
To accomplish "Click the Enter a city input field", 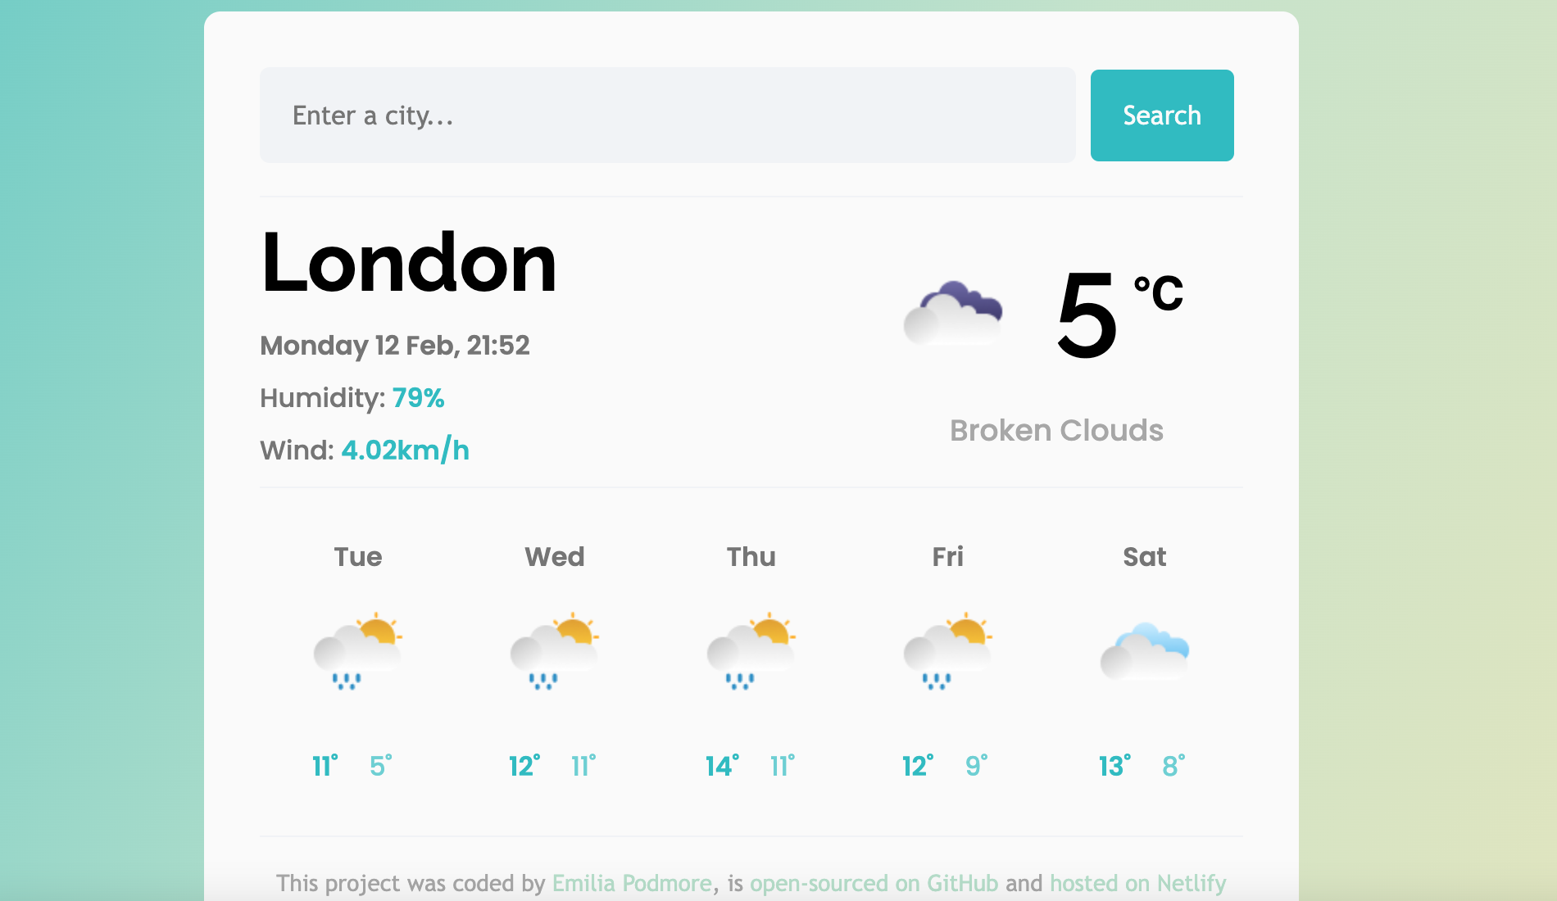I will (667, 115).
